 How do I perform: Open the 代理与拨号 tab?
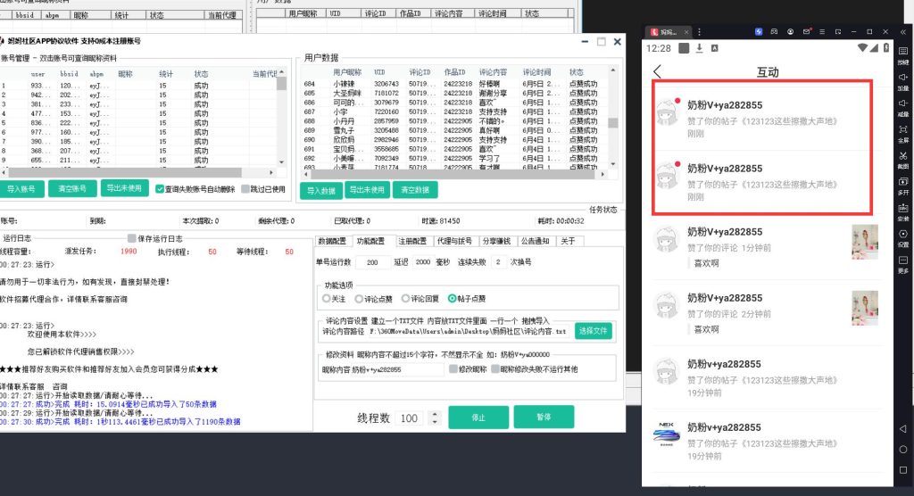455,241
